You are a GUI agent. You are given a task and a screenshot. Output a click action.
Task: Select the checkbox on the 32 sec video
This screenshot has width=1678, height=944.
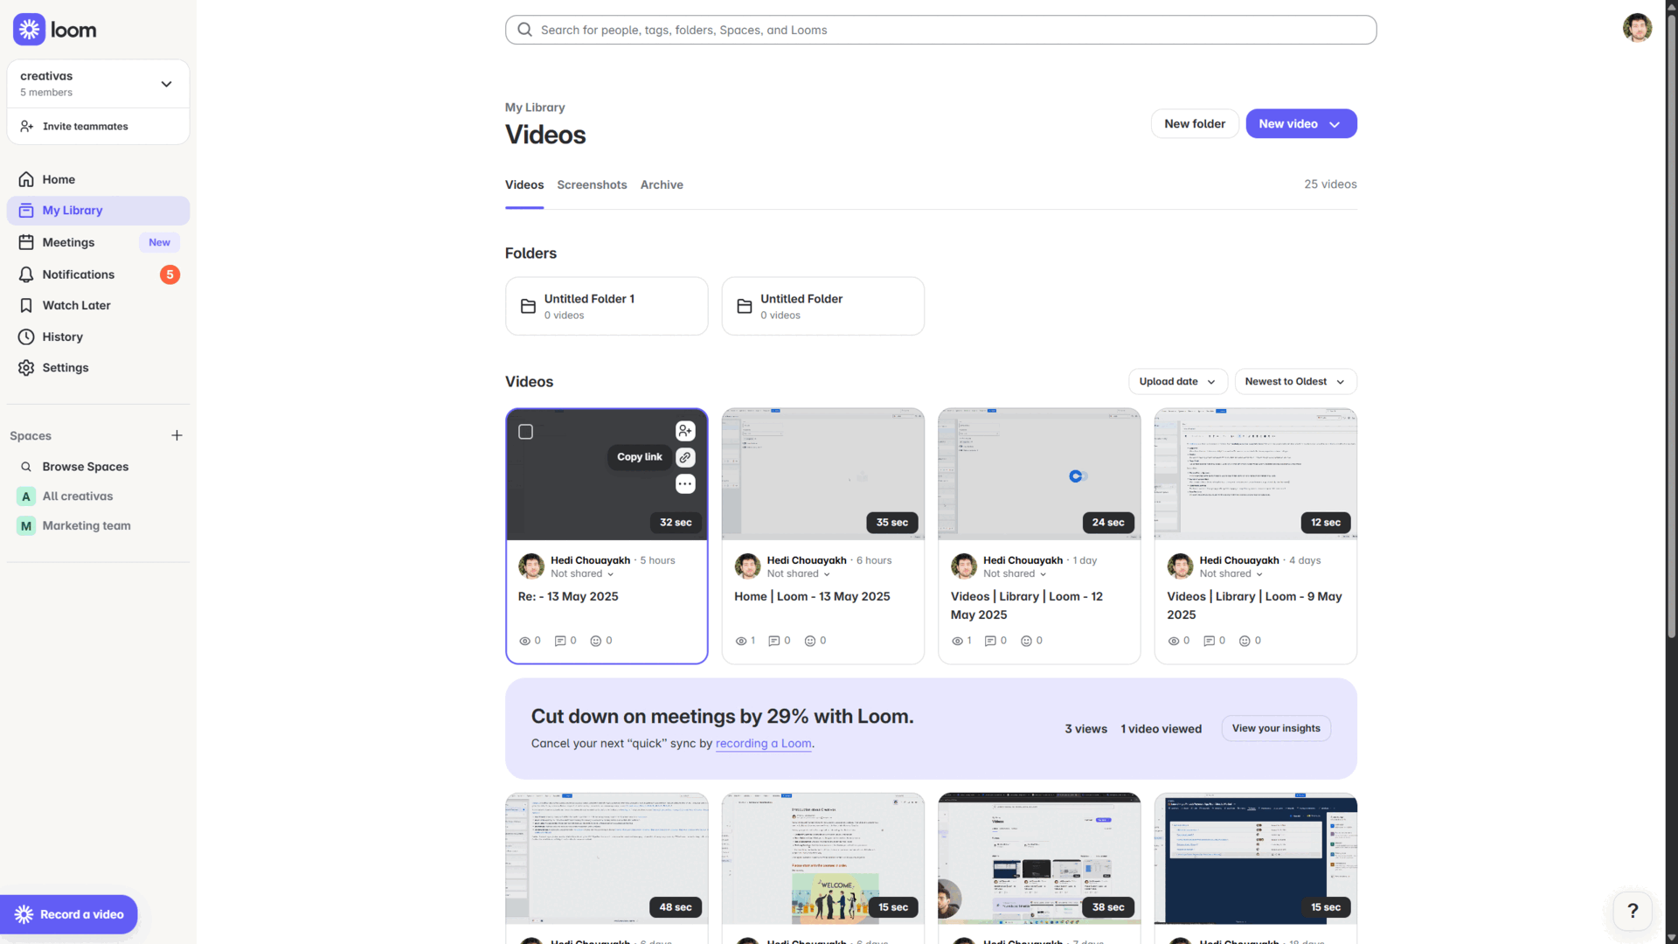525,432
